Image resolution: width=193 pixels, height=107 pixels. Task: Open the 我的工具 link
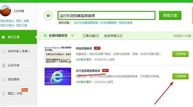(x=22, y=25)
